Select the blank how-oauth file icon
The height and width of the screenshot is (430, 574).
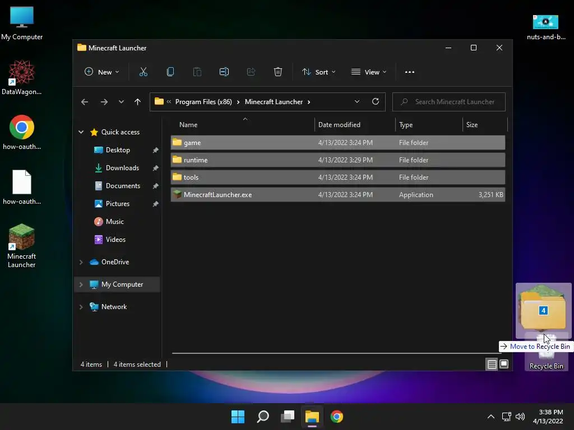click(x=22, y=187)
